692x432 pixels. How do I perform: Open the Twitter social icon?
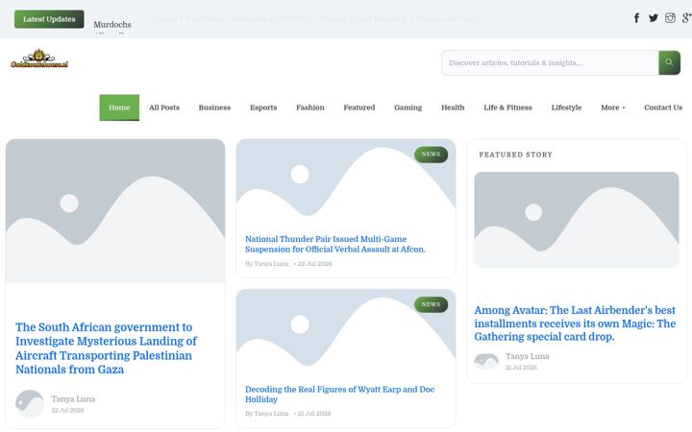[654, 18]
